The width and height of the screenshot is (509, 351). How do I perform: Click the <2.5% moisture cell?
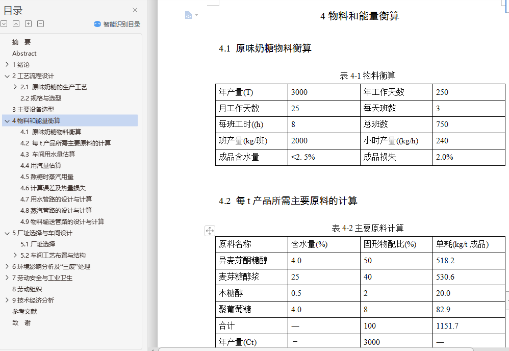(324, 157)
